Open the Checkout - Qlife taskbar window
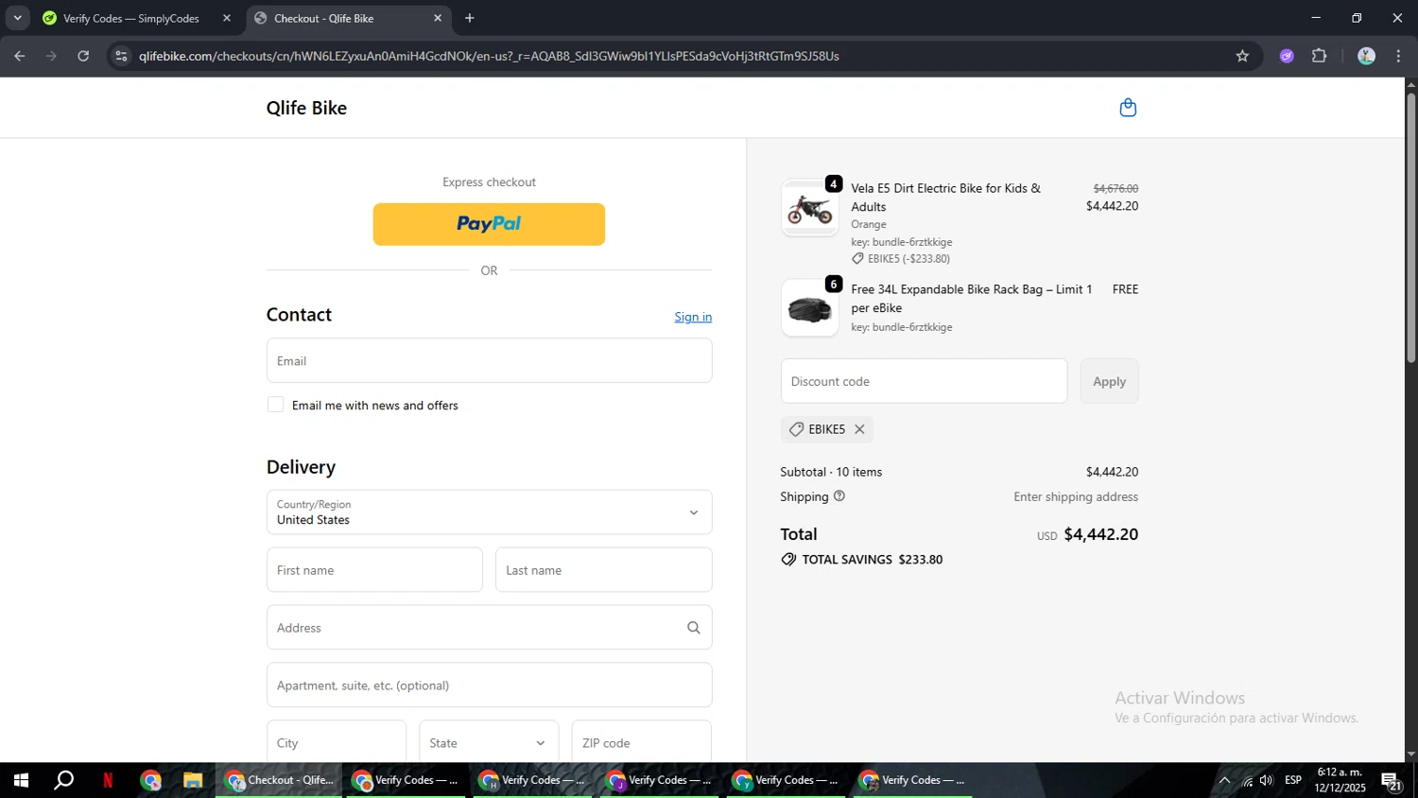Viewport: 1418px width, 798px height. [x=280, y=780]
